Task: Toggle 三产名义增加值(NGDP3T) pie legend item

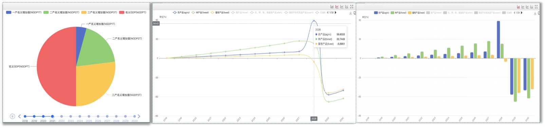Action: point(99,12)
